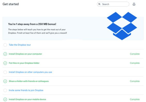Open Invite some friends to join Dropbox
The height and width of the screenshot is (102, 146).
tap(26, 90)
